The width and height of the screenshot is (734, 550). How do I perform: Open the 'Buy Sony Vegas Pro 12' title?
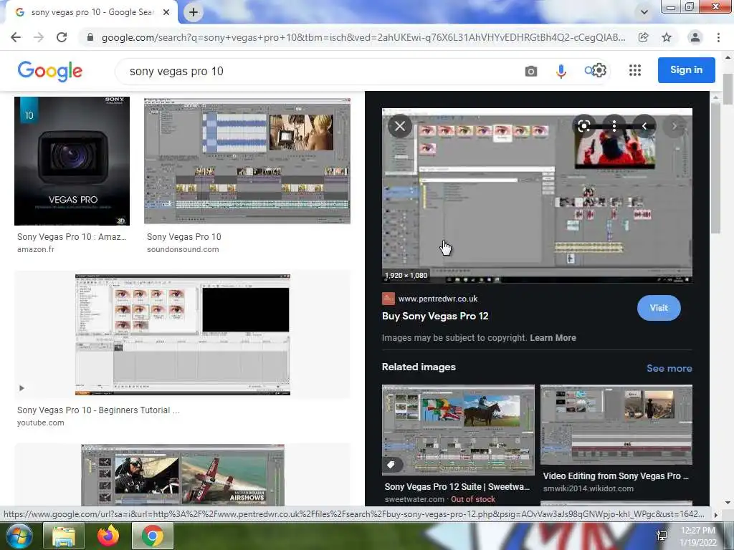[x=435, y=316]
